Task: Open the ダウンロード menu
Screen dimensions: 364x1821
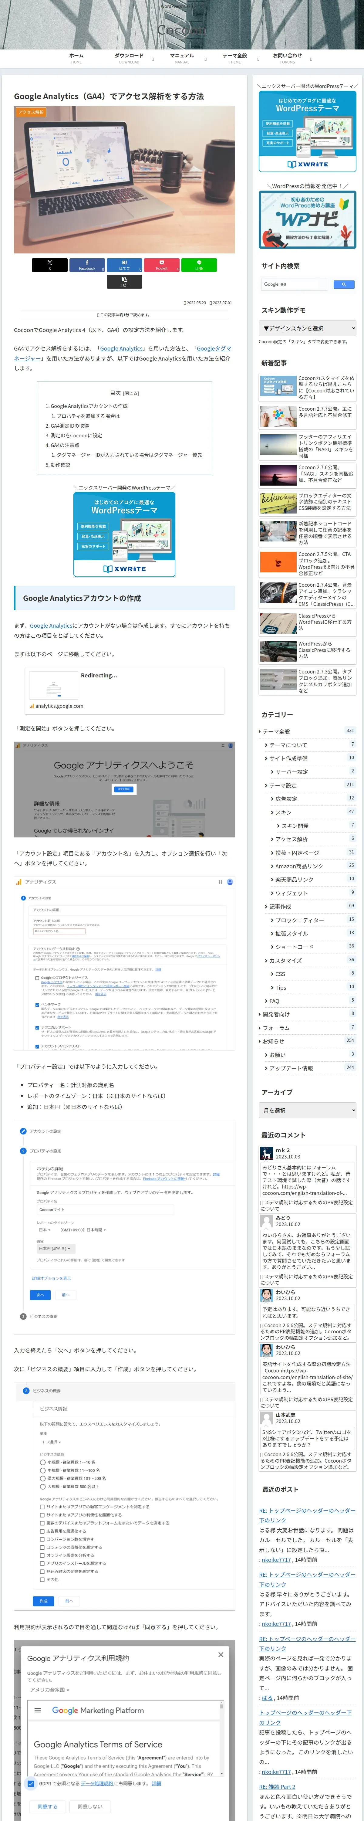Action: pyautogui.click(x=129, y=58)
